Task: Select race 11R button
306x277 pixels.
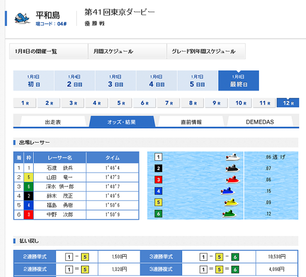Action: [x=264, y=103]
